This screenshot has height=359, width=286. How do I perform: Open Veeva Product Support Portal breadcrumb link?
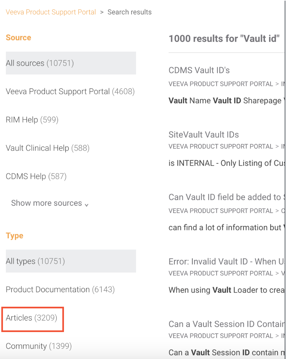point(51,12)
